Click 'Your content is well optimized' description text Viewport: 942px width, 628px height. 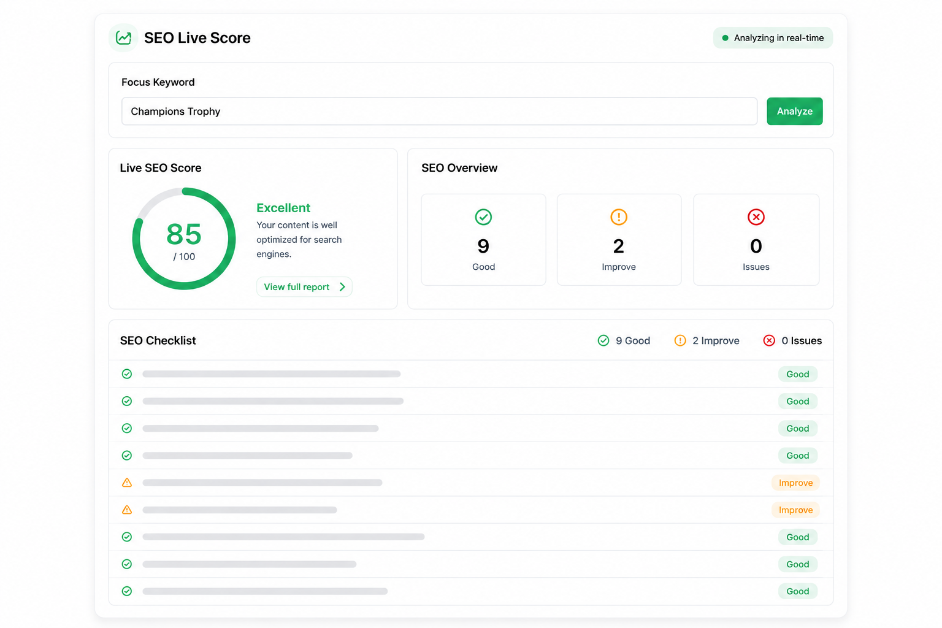[x=299, y=240]
